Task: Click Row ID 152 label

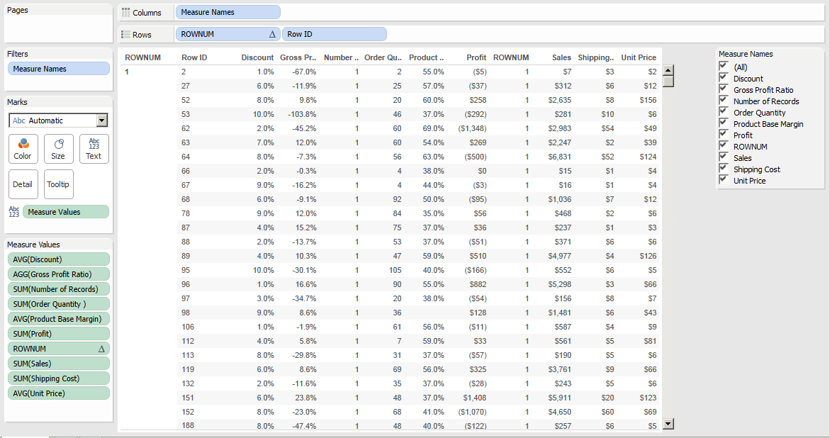Action: pos(188,412)
